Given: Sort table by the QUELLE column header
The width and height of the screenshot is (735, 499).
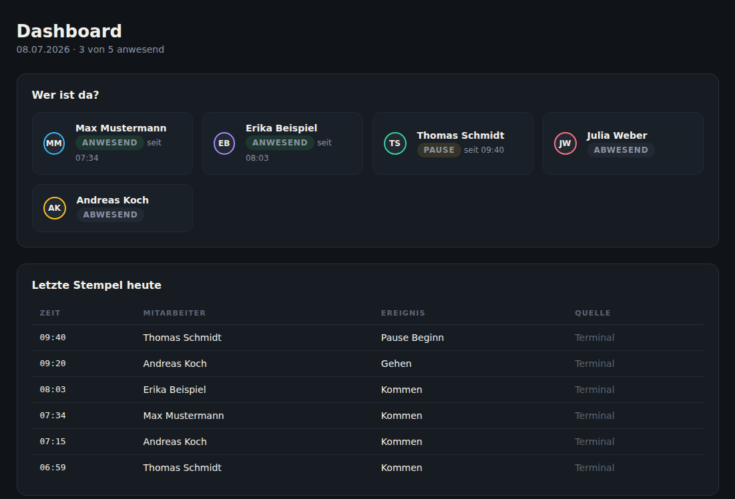Looking at the screenshot, I should [x=593, y=313].
